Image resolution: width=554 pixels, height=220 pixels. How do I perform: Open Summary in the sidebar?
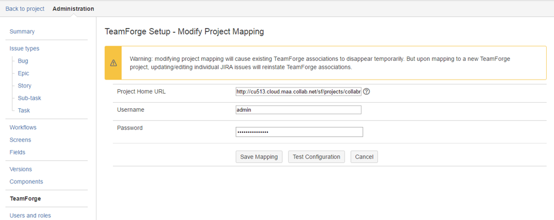[22, 32]
